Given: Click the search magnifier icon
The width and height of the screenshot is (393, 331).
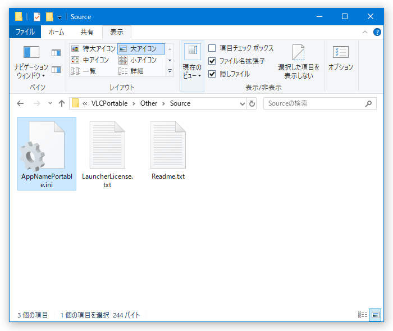Looking at the screenshot, I should point(368,103).
